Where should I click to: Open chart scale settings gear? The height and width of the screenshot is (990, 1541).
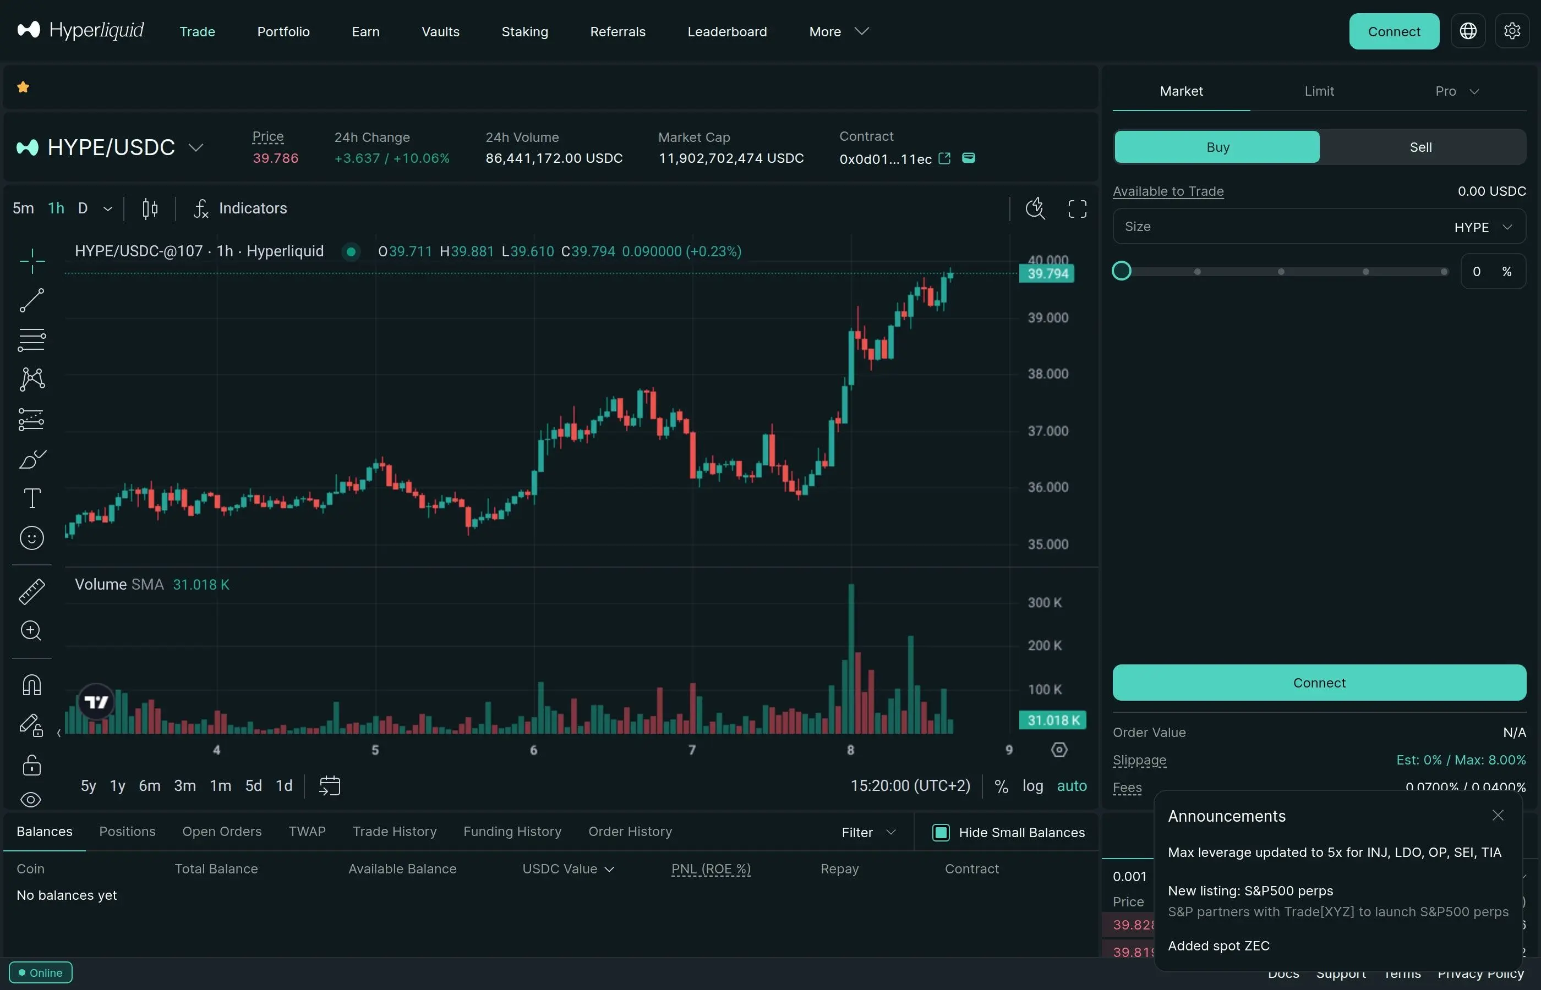pos(1059,750)
